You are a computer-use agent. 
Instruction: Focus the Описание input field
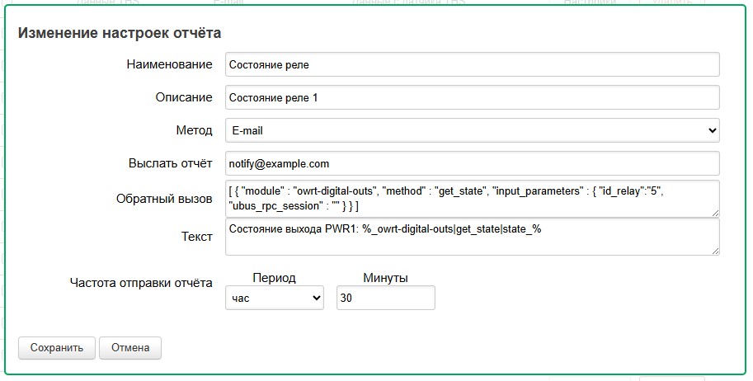(472, 97)
